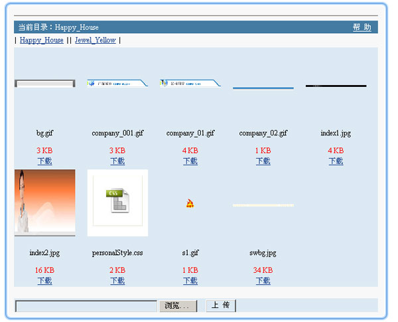
Task: Download index2.jpg via its 下载 link
Action: pos(44,281)
